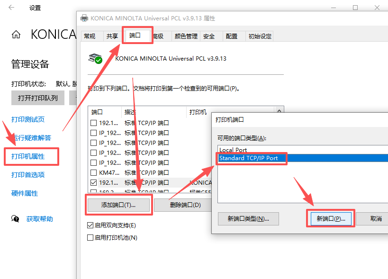Click the 端口 column header
Image resolution: width=388 pixels, height=279 pixels.
pos(105,112)
